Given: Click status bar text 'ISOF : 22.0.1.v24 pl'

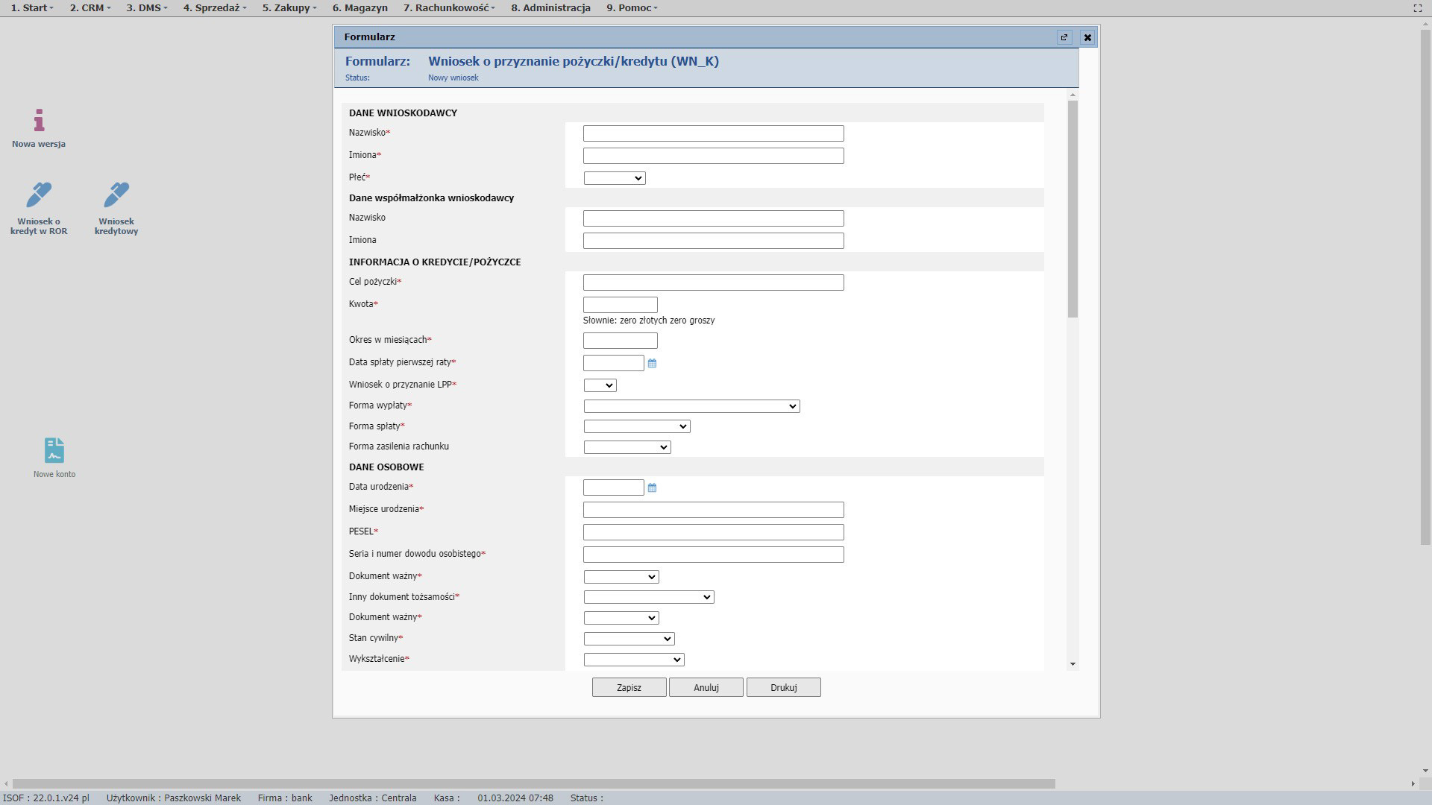Looking at the screenshot, I should click(x=46, y=798).
